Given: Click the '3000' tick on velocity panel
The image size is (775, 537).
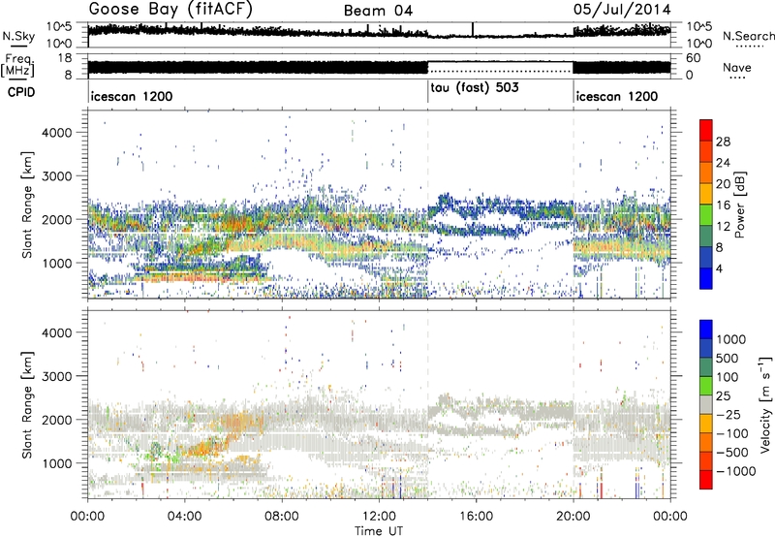Looking at the screenshot, I should [56, 376].
